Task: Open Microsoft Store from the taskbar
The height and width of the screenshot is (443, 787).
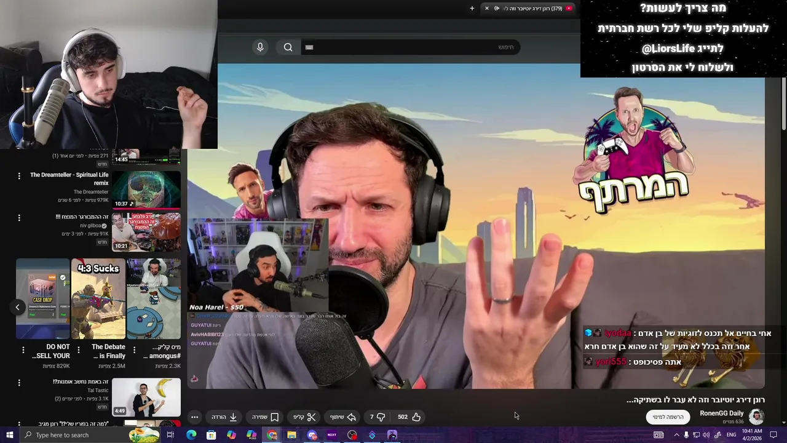Action: tap(212, 435)
